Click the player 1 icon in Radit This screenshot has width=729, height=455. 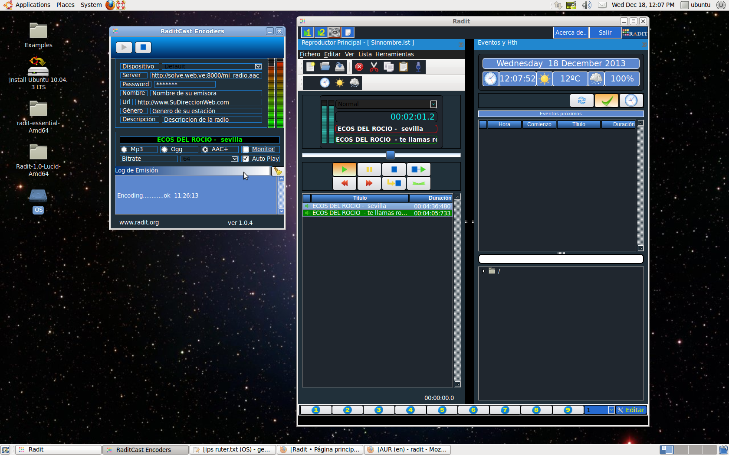click(x=307, y=32)
